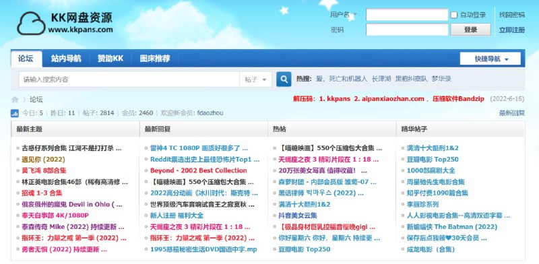This screenshot has height=264, width=539.
Task: Open post Beyond - 2002 Best Collection
Action: click(x=198, y=170)
